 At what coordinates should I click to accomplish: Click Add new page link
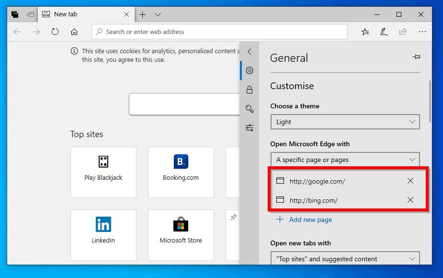(304, 220)
